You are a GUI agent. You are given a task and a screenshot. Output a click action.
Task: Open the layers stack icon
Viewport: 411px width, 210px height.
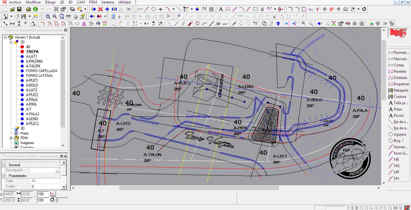pyautogui.click(x=72, y=9)
